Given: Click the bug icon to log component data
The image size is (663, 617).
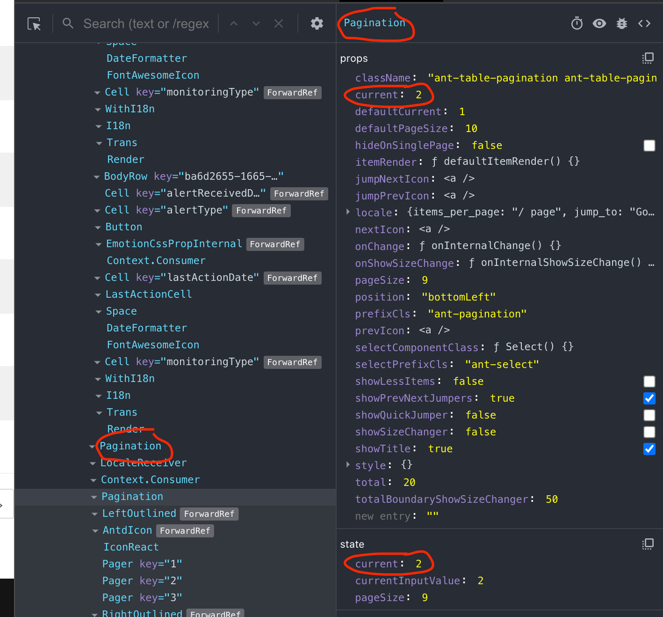Looking at the screenshot, I should click(x=621, y=23).
